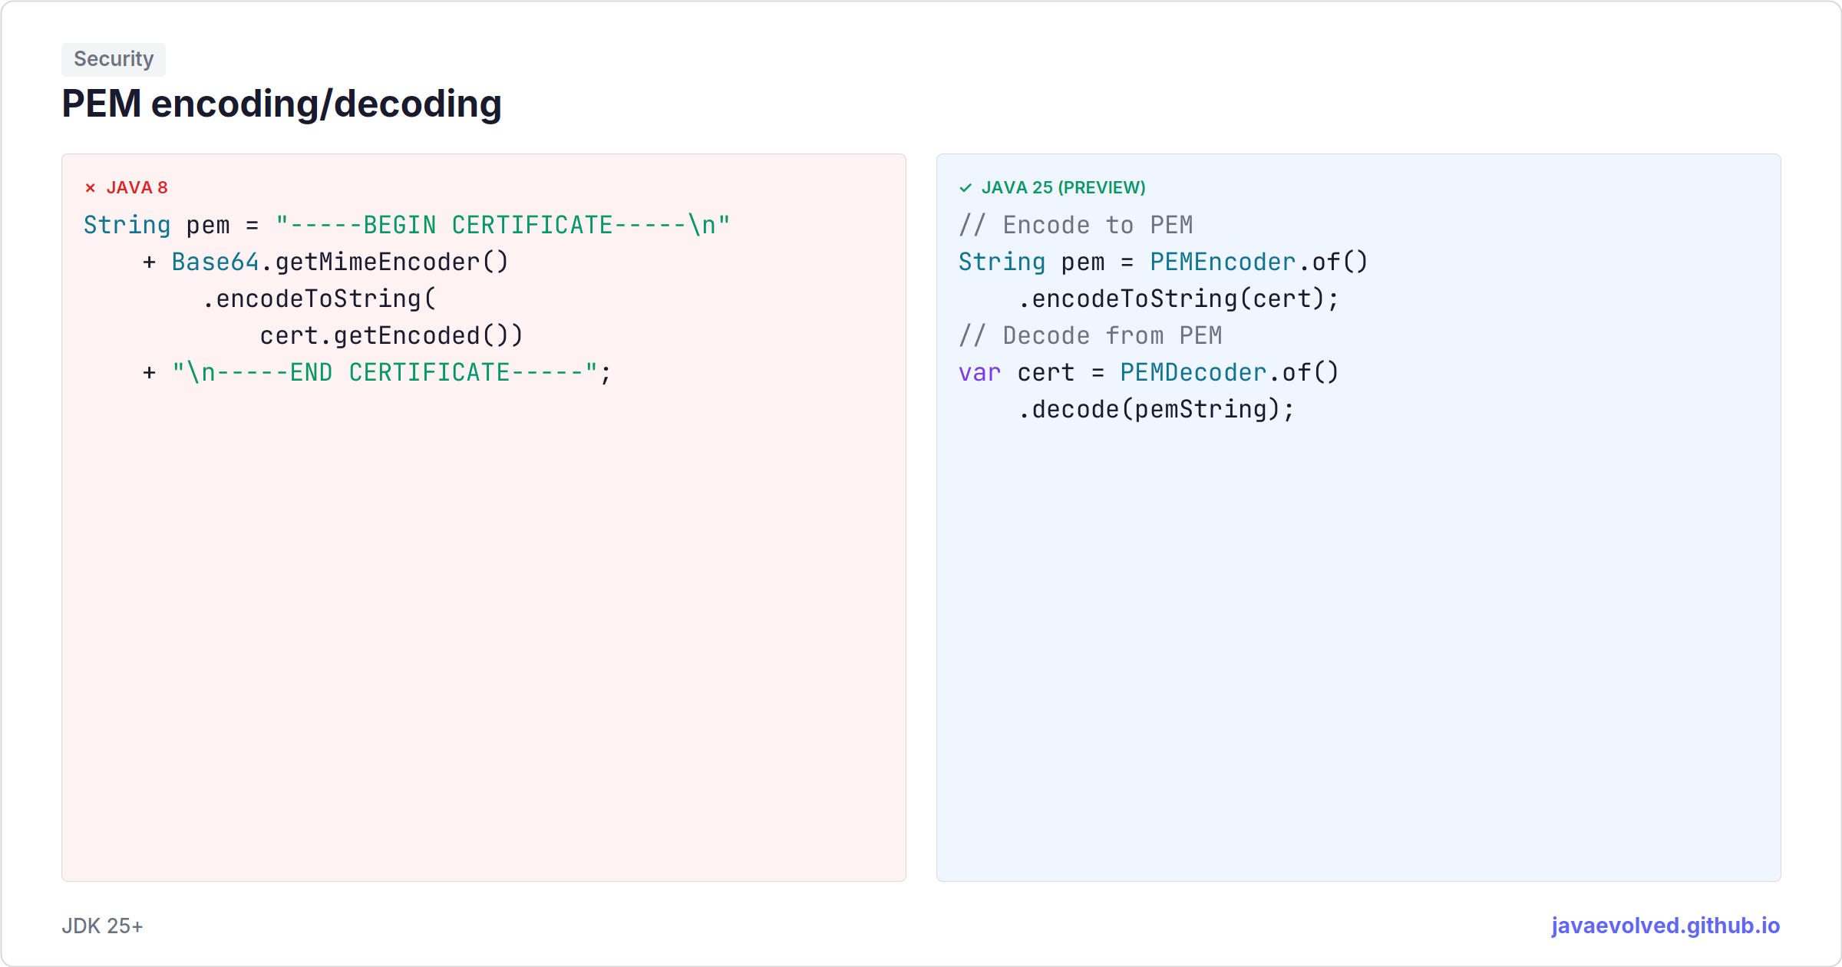Viewport: 1842px width, 967px height.
Task: Click the JDK 25+ footer text
Action: 102,926
